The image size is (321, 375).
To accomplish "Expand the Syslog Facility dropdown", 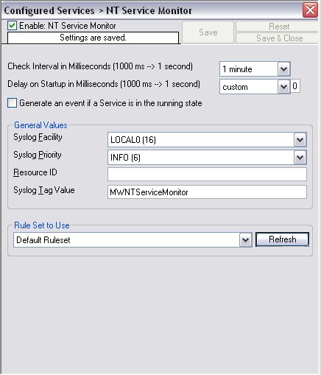I will pyautogui.click(x=300, y=140).
